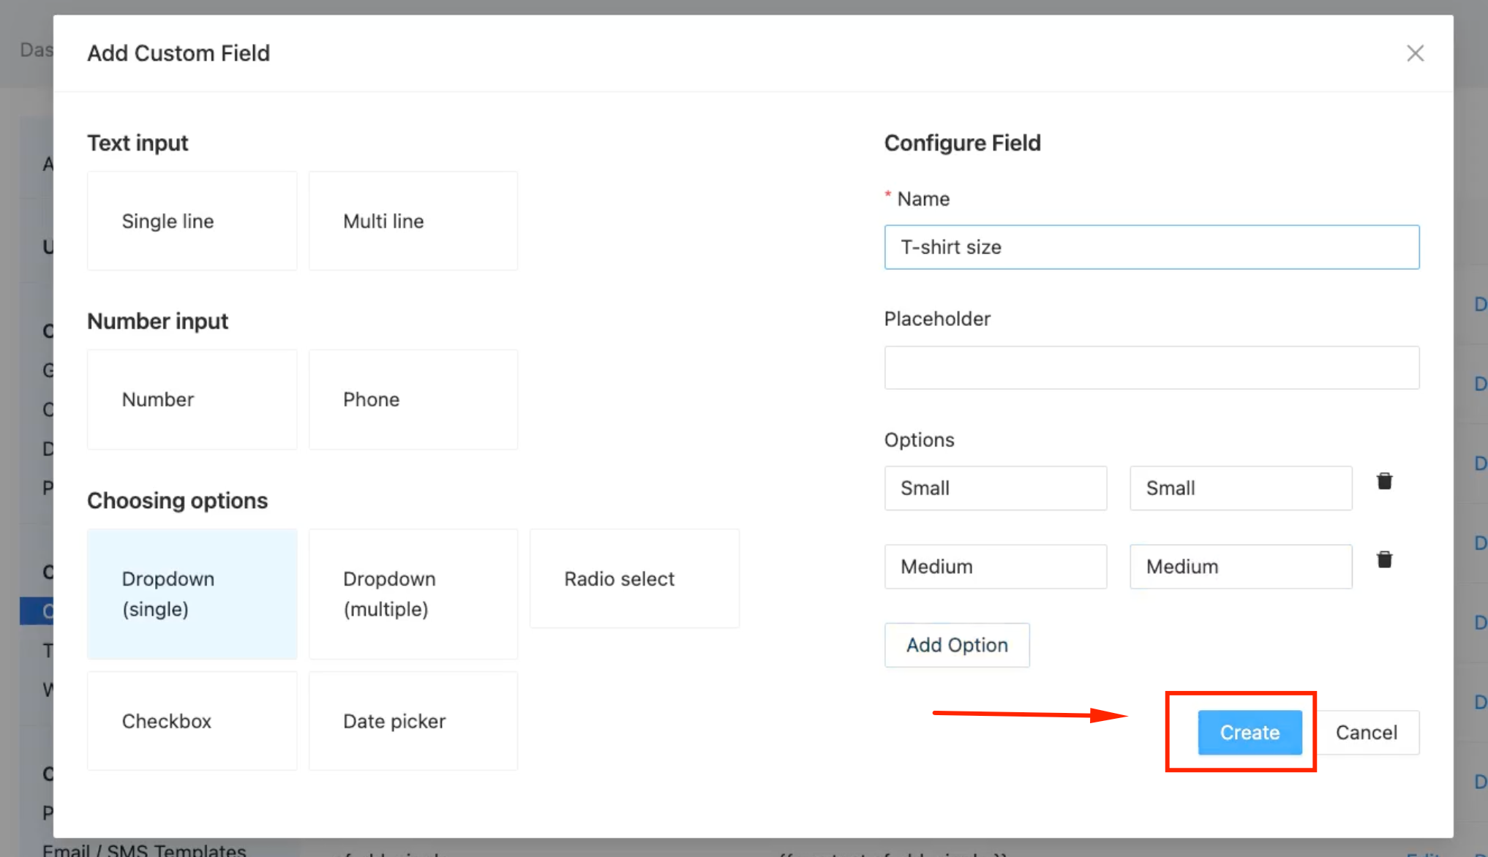
Task: Edit the second Small option value
Action: (1241, 488)
